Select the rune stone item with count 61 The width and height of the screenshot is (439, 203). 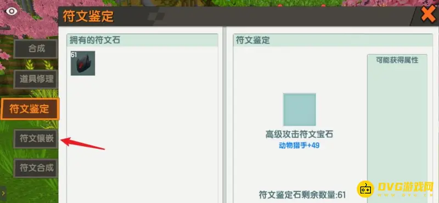tap(83, 63)
